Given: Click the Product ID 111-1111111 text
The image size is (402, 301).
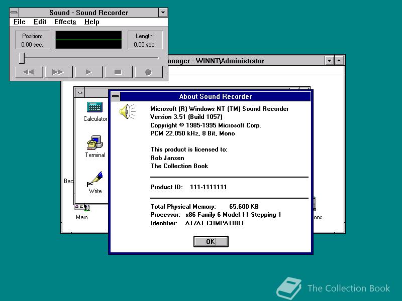Looking at the screenshot, I should (x=188, y=187).
